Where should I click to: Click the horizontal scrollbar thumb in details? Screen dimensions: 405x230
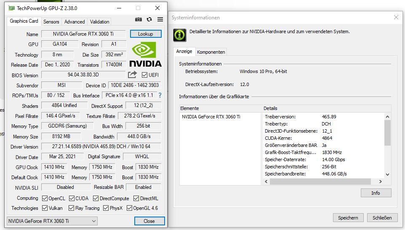[x=320, y=182]
